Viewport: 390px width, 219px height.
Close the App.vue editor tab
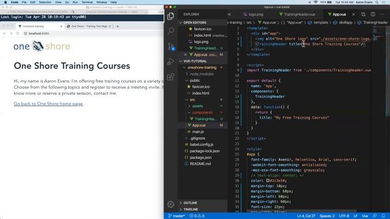coord(353,15)
